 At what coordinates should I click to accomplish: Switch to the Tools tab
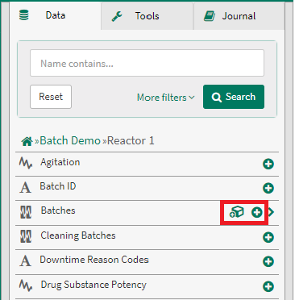[147, 16]
